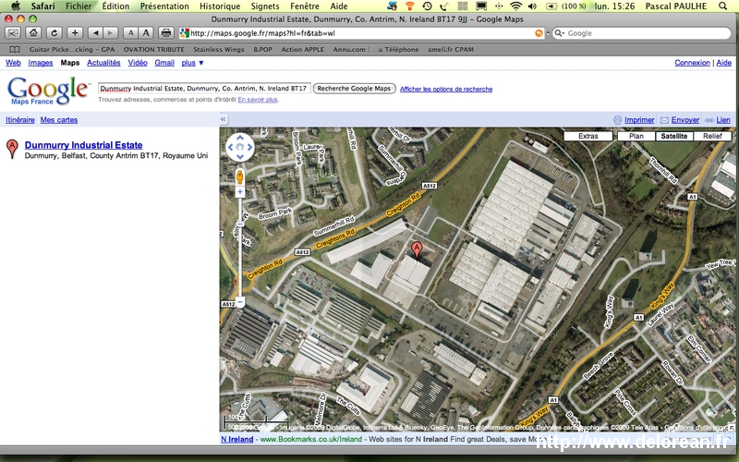Go forward with the right arrow button
The width and height of the screenshot is (739, 462).
(110, 33)
